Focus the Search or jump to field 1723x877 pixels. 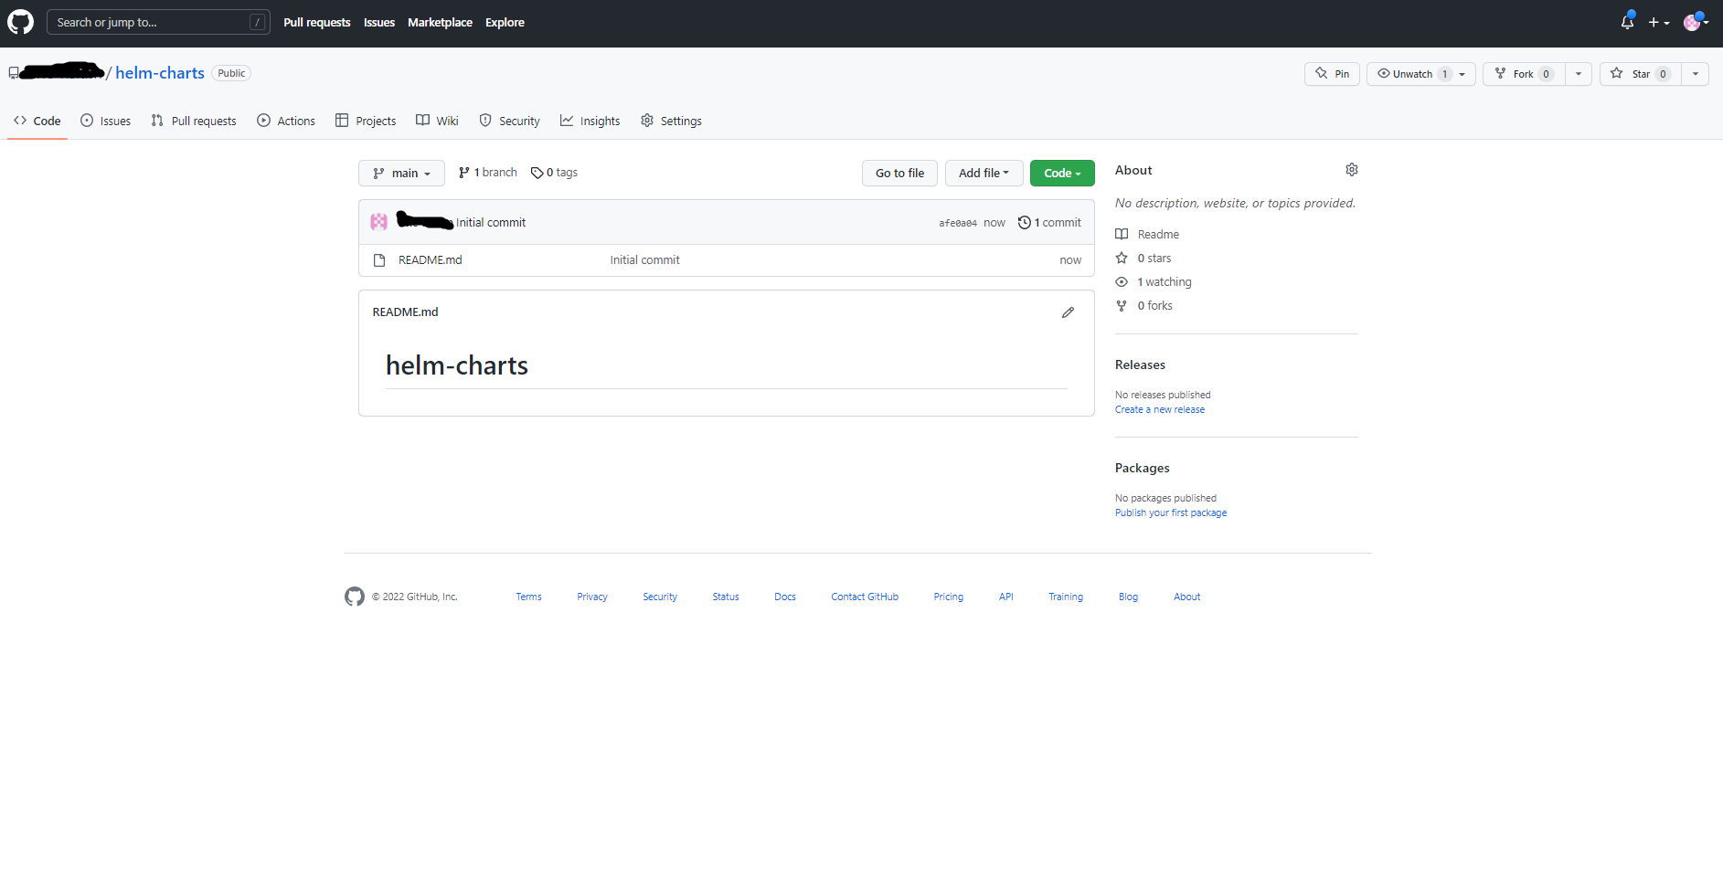click(x=158, y=22)
